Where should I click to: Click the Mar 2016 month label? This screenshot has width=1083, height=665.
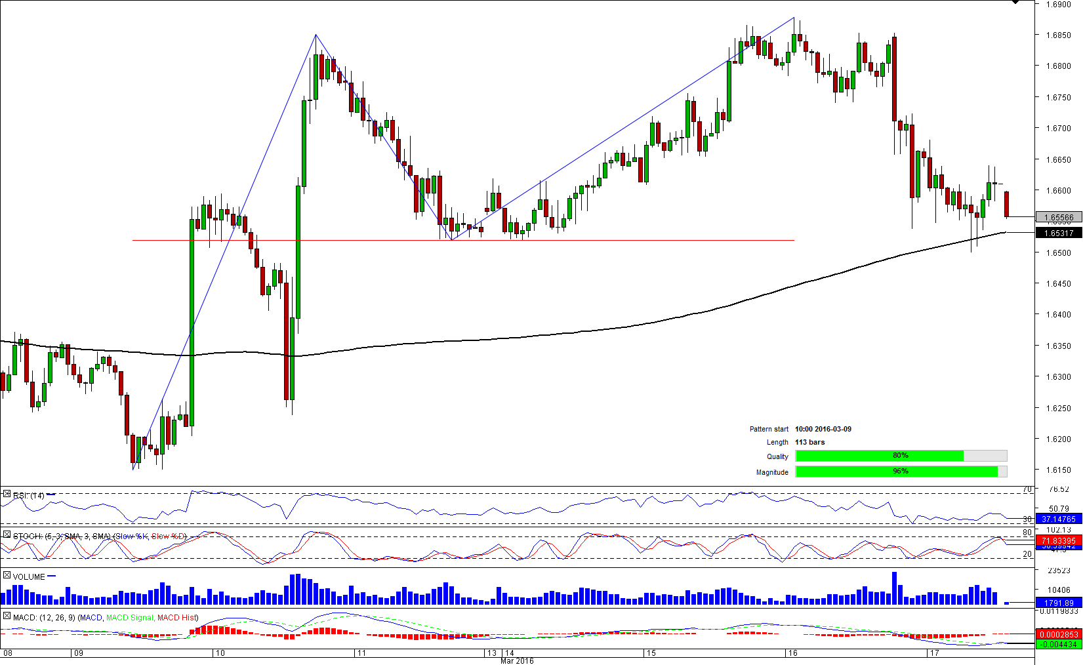pyautogui.click(x=517, y=660)
